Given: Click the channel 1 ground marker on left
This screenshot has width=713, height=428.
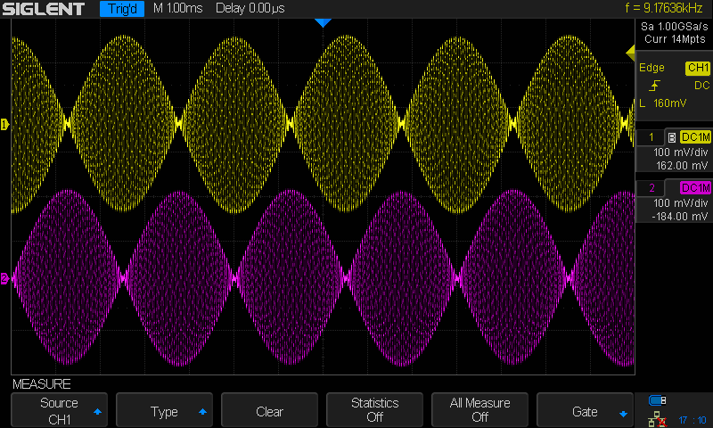Looking at the screenshot, I should [4, 124].
